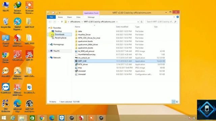Select the Control Panel desktop icon
This screenshot has height=121, width=216.
pyautogui.click(x=6, y=41)
